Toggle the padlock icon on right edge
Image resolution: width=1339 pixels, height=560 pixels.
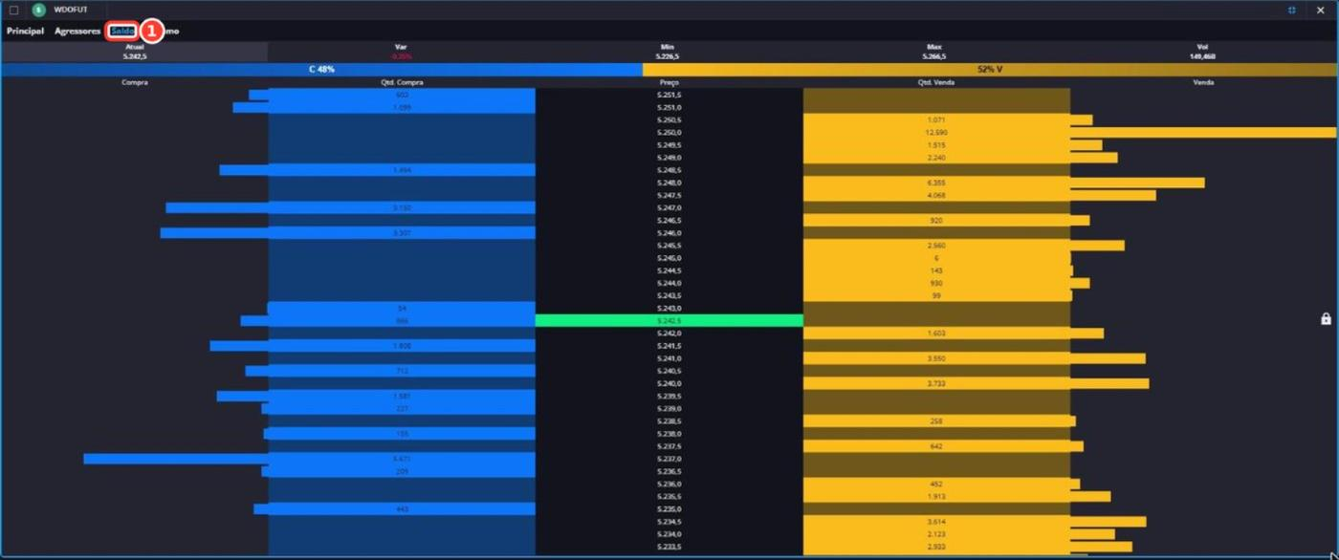tap(1326, 319)
